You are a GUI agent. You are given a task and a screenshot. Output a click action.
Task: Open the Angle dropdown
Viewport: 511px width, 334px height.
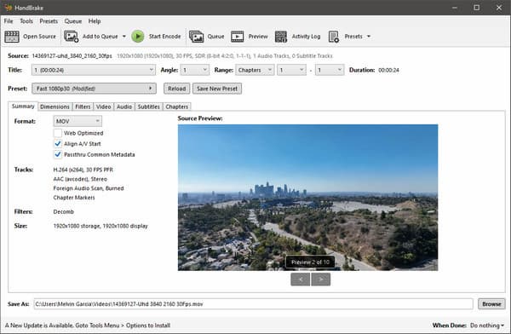pyautogui.click(x=194, y=70)
